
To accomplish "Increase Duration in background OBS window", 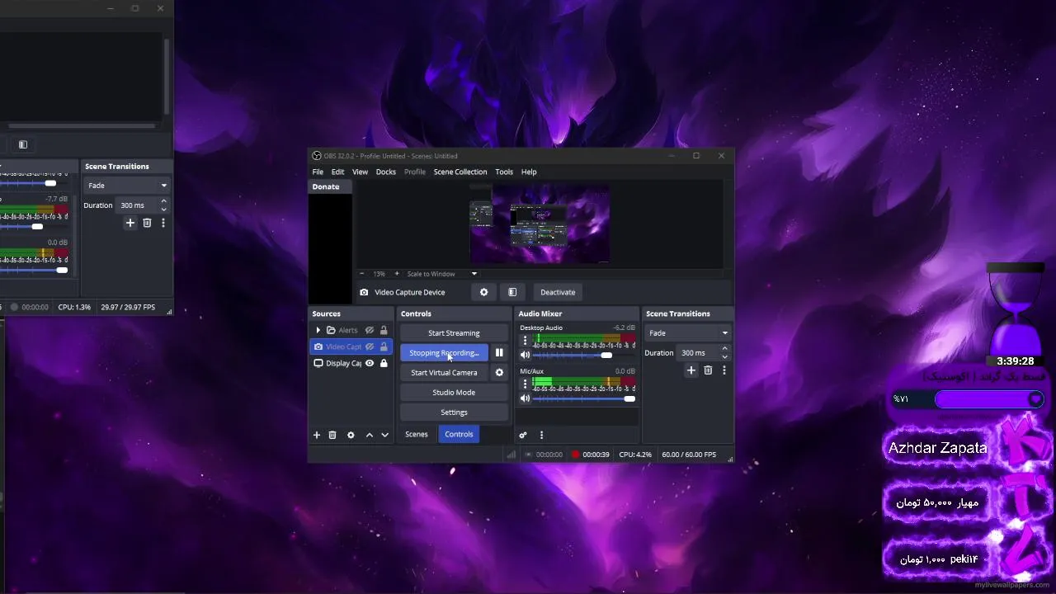I will point(163,201).
